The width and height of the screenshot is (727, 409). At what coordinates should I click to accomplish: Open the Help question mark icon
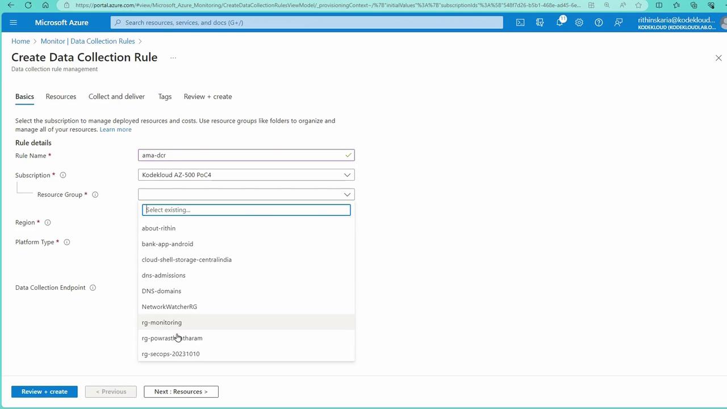point(599,23)
